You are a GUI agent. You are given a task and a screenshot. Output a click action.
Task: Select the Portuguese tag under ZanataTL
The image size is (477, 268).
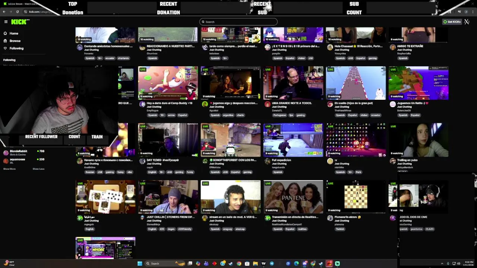pyautogui.click(x=279, y=115)
